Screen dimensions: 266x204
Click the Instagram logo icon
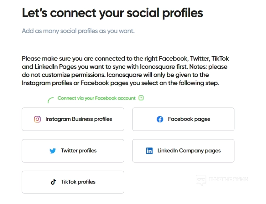37,119
